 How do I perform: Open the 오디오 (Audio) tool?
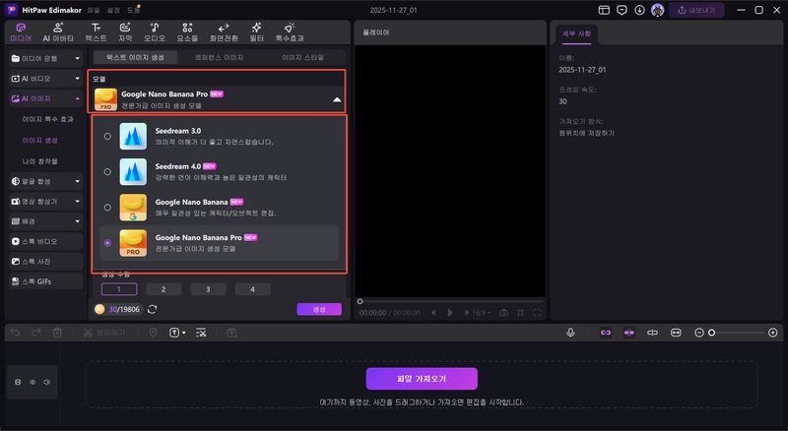(155, 32)
